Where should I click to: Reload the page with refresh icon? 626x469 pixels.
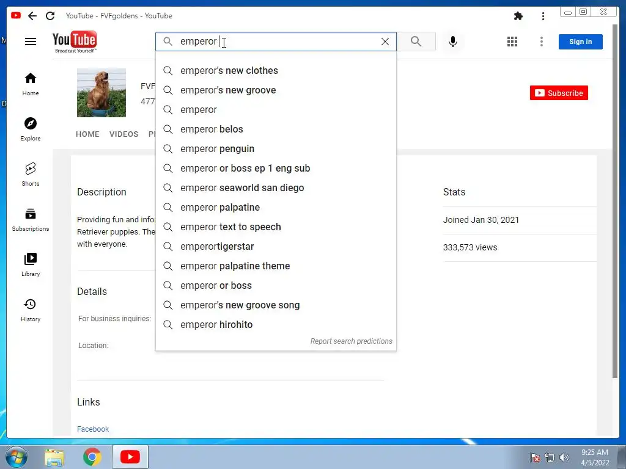(50, 16)
